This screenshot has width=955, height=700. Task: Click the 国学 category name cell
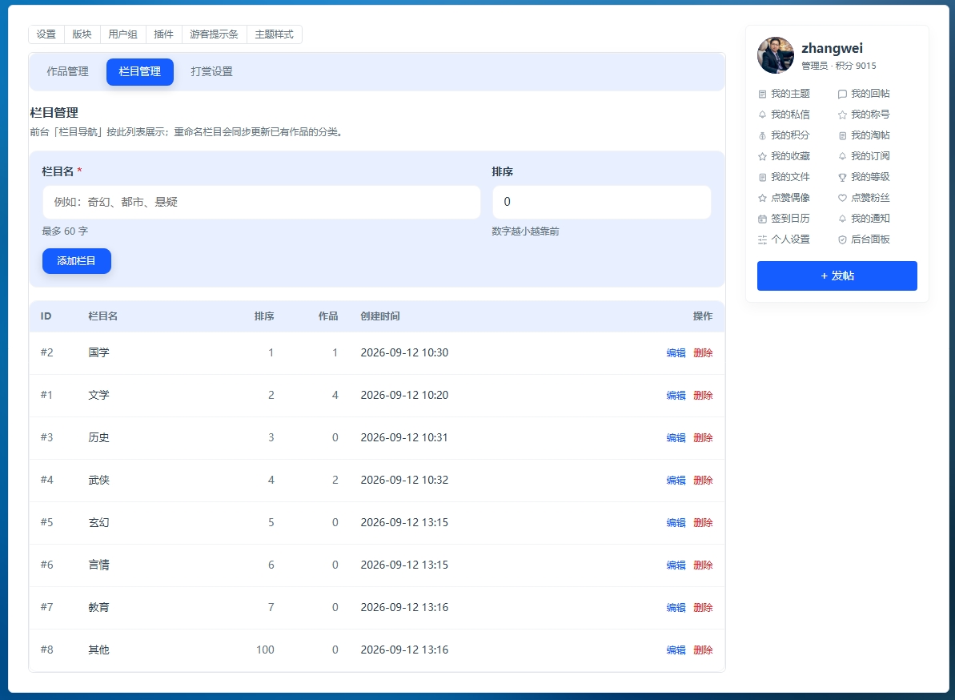tap(98, 352)
